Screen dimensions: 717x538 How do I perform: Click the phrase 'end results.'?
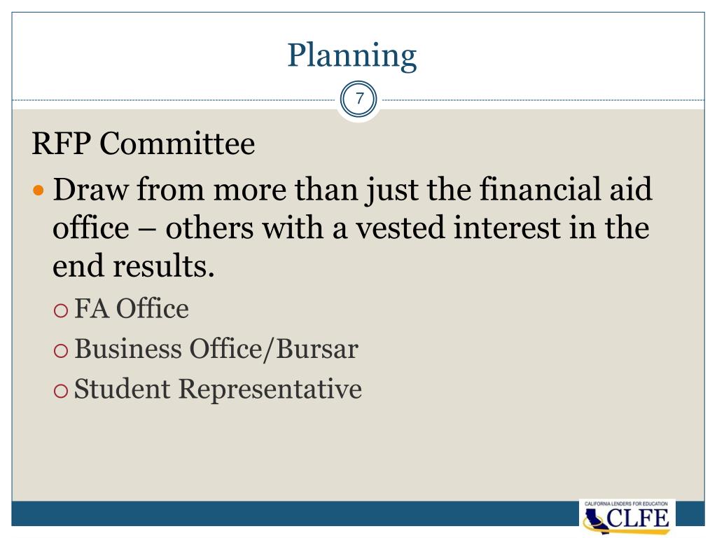[x=133, y=265]
